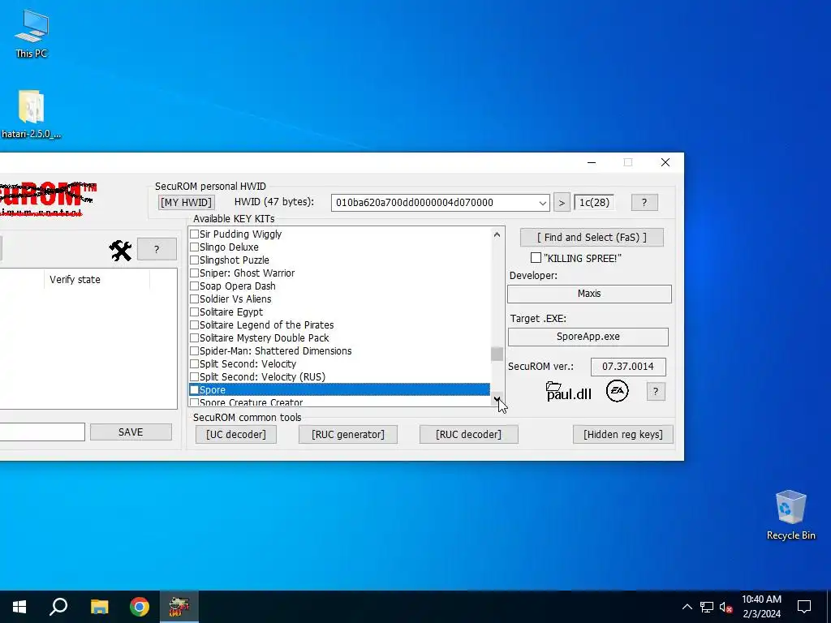The height and width of the screenshot is (623, 831).
Task: Select the SecuROM tool taskbar icon
Action: coord(179,607)
